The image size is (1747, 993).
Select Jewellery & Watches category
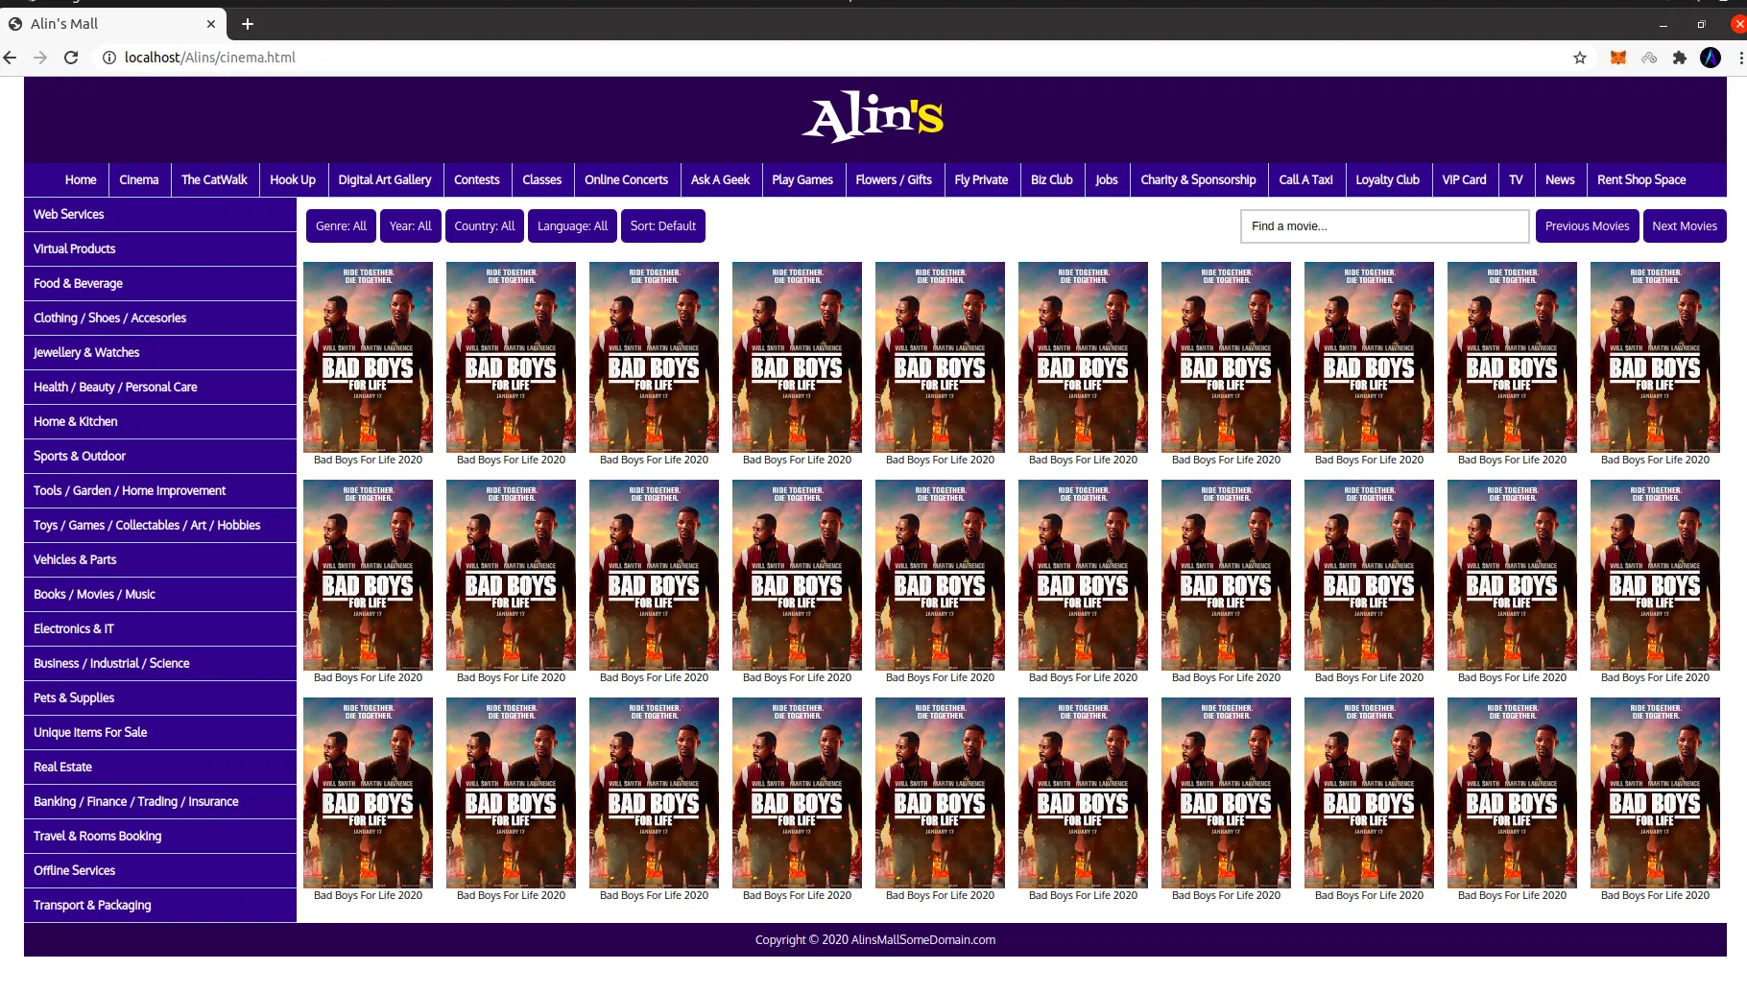click(x=160, y=353)
